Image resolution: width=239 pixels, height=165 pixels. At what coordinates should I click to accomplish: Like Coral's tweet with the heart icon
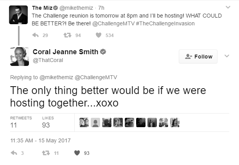[x=77, y=153]
